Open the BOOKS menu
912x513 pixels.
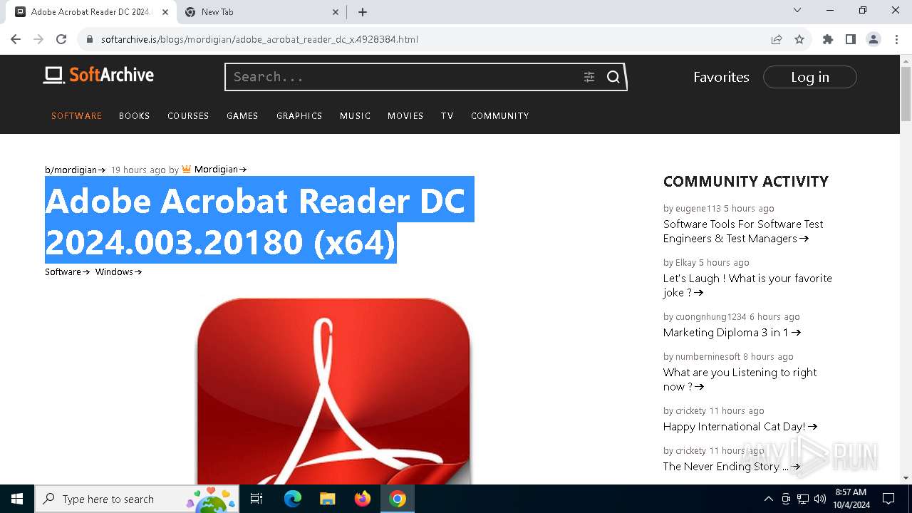click(x=134, y=115)
